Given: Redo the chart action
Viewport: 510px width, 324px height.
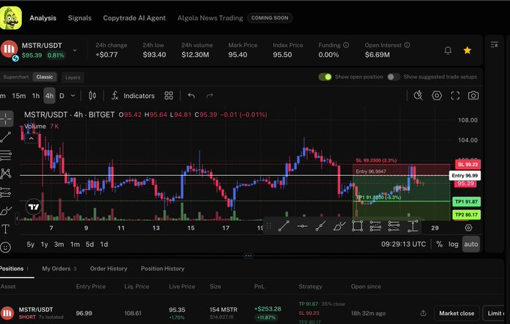Looking at the screenshot, I should pos(210,96).
